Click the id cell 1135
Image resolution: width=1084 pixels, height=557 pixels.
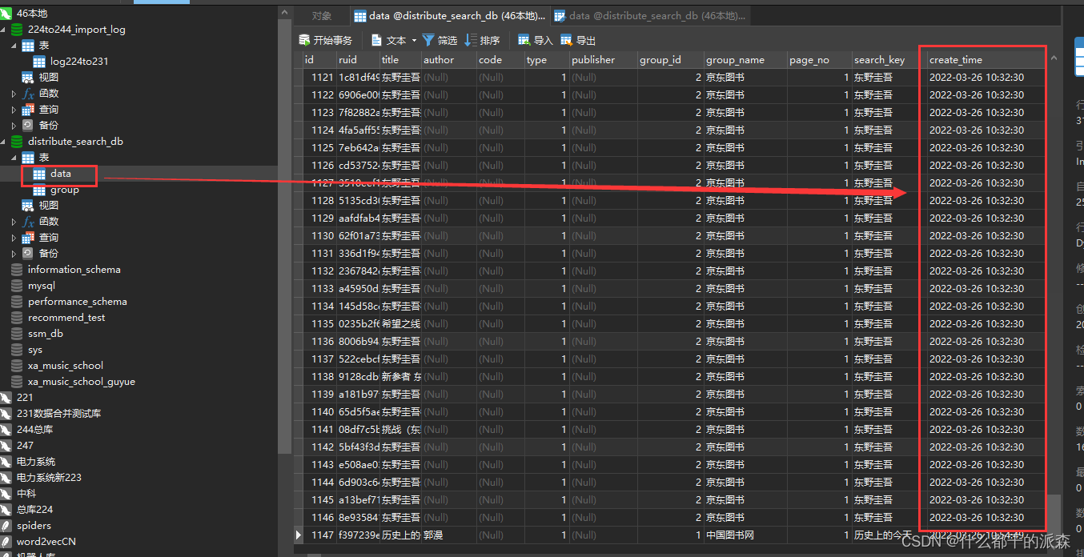[x=319, y=323]
